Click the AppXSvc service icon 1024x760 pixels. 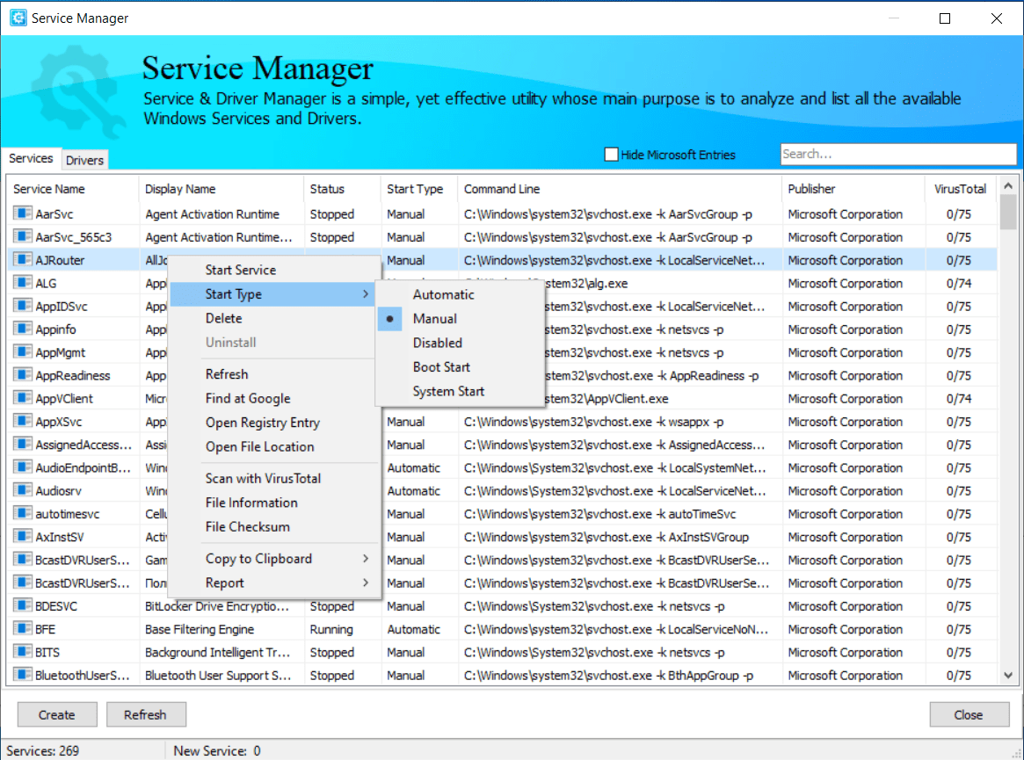click(23, 421)
